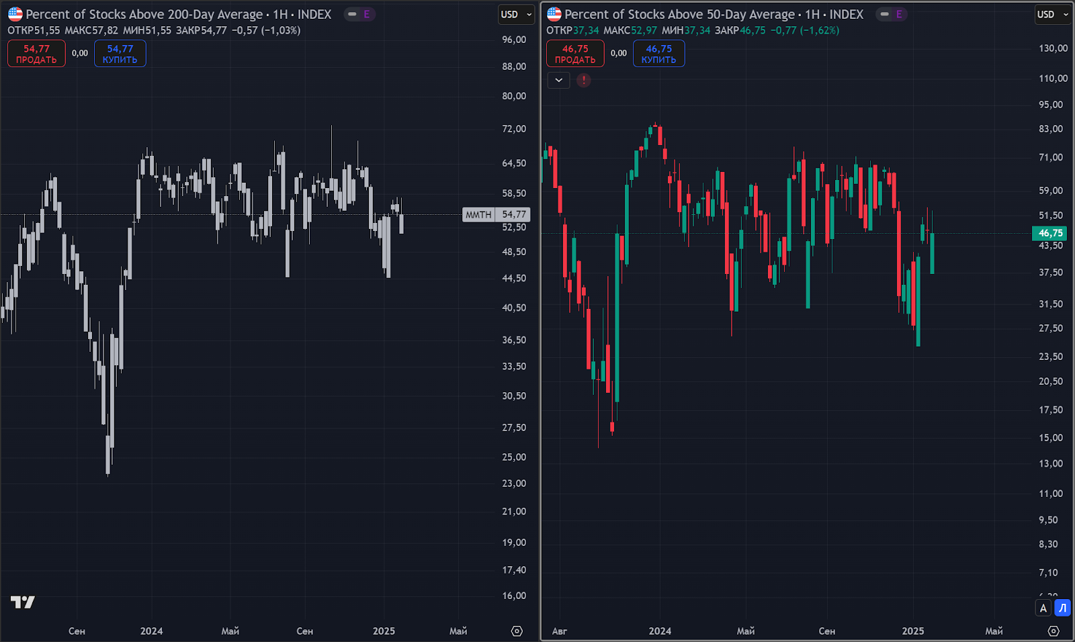Click market status pill on 200-Day chart

click(352, 14)
